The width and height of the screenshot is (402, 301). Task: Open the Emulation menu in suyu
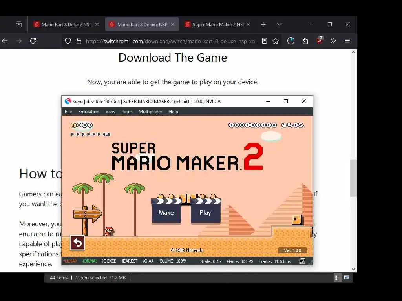(89, 112)
